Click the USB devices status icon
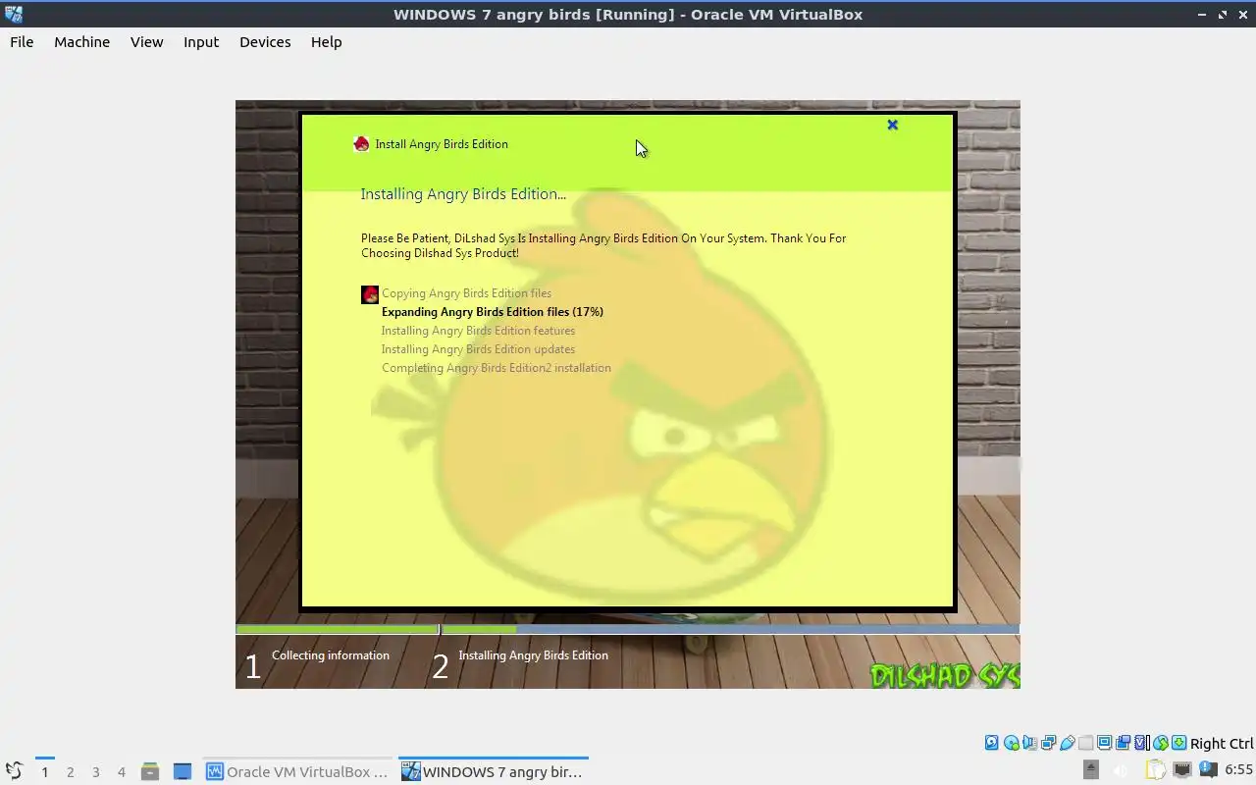 1067,743
